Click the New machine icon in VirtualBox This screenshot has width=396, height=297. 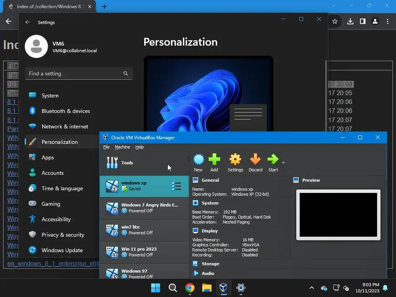coord(198,163)
